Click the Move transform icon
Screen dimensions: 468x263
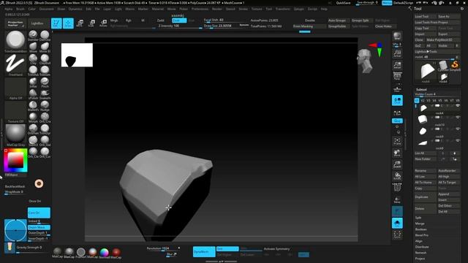[x=80, y=23]
